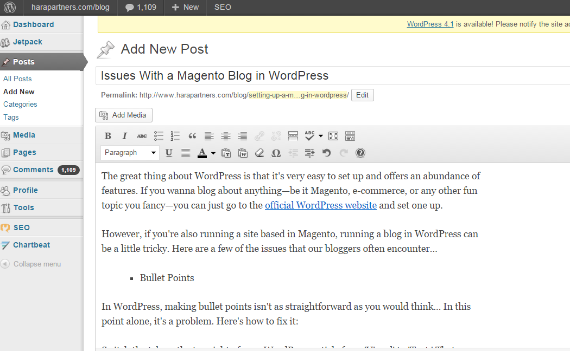Insert a custom character (Omega)
The image size is (570, 351).
point(276,153)
